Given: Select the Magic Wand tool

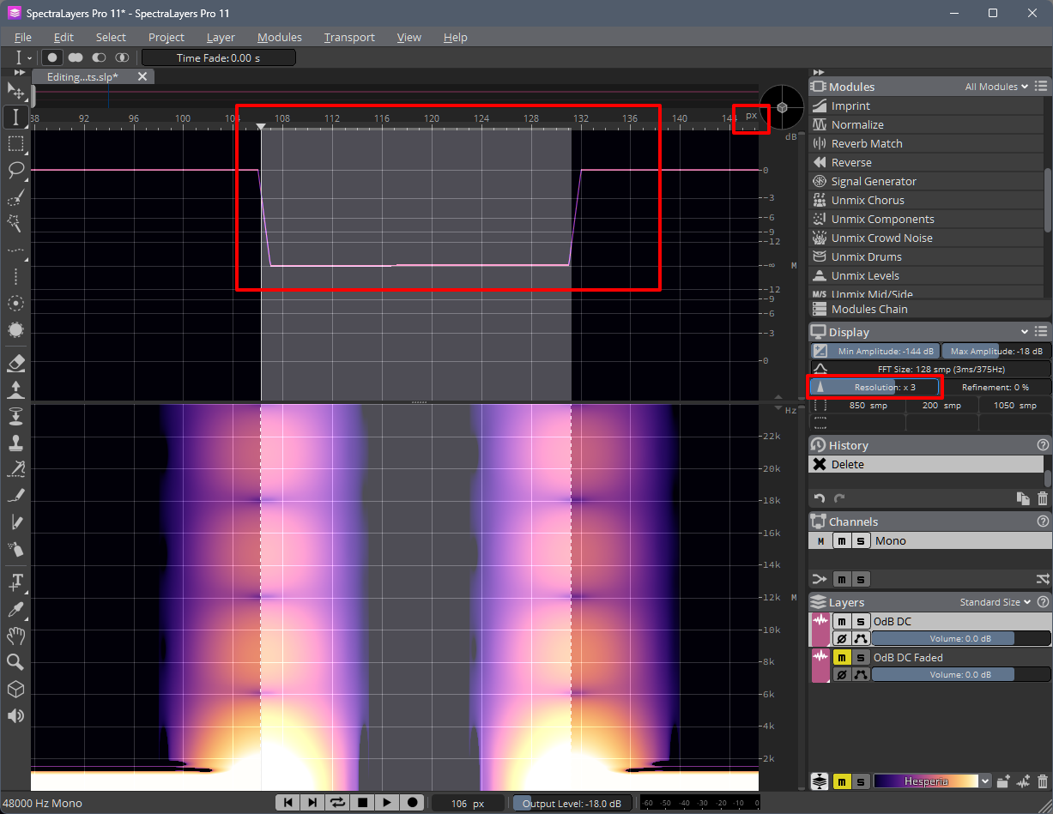Looking at the screenshot, I should pos(15,223).
